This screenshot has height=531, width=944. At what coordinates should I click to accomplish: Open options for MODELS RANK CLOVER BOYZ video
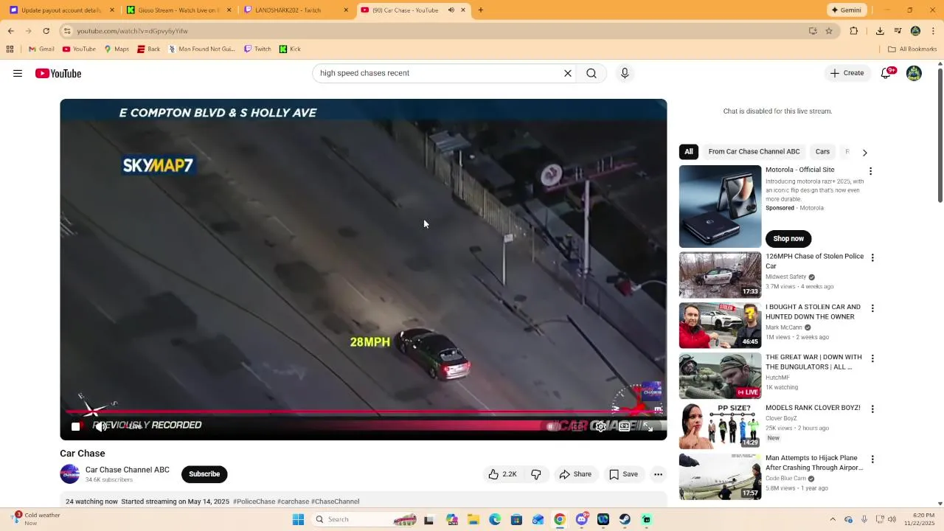872,409
